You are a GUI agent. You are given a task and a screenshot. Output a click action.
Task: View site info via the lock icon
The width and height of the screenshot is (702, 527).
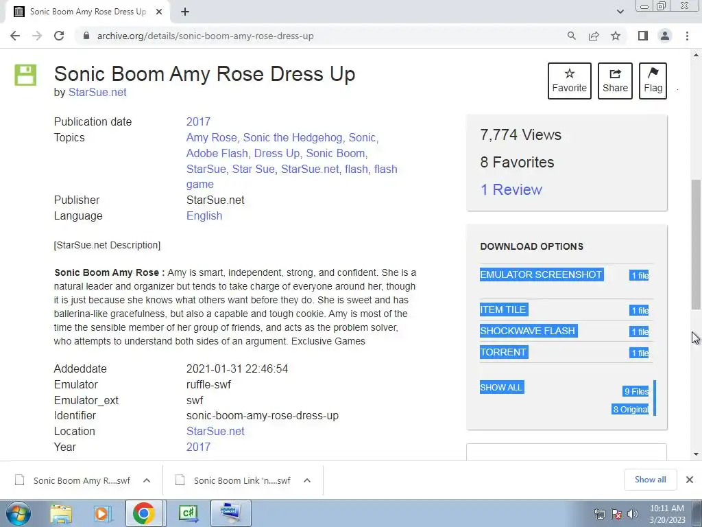tap(86, 36)
